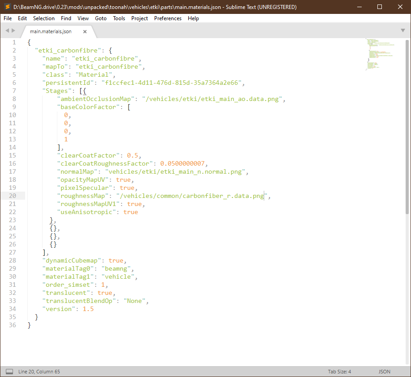Click the "vehicle" tag value
This screenshot has height=377, width=411.
tap(118, 277)
